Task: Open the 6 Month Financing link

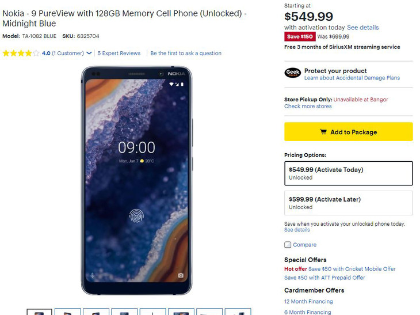Action: pos(307,312)
